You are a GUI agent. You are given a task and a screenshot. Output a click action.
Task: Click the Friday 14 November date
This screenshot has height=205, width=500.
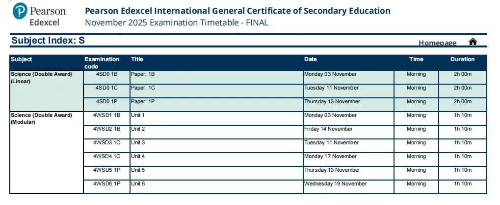[328, 129]
